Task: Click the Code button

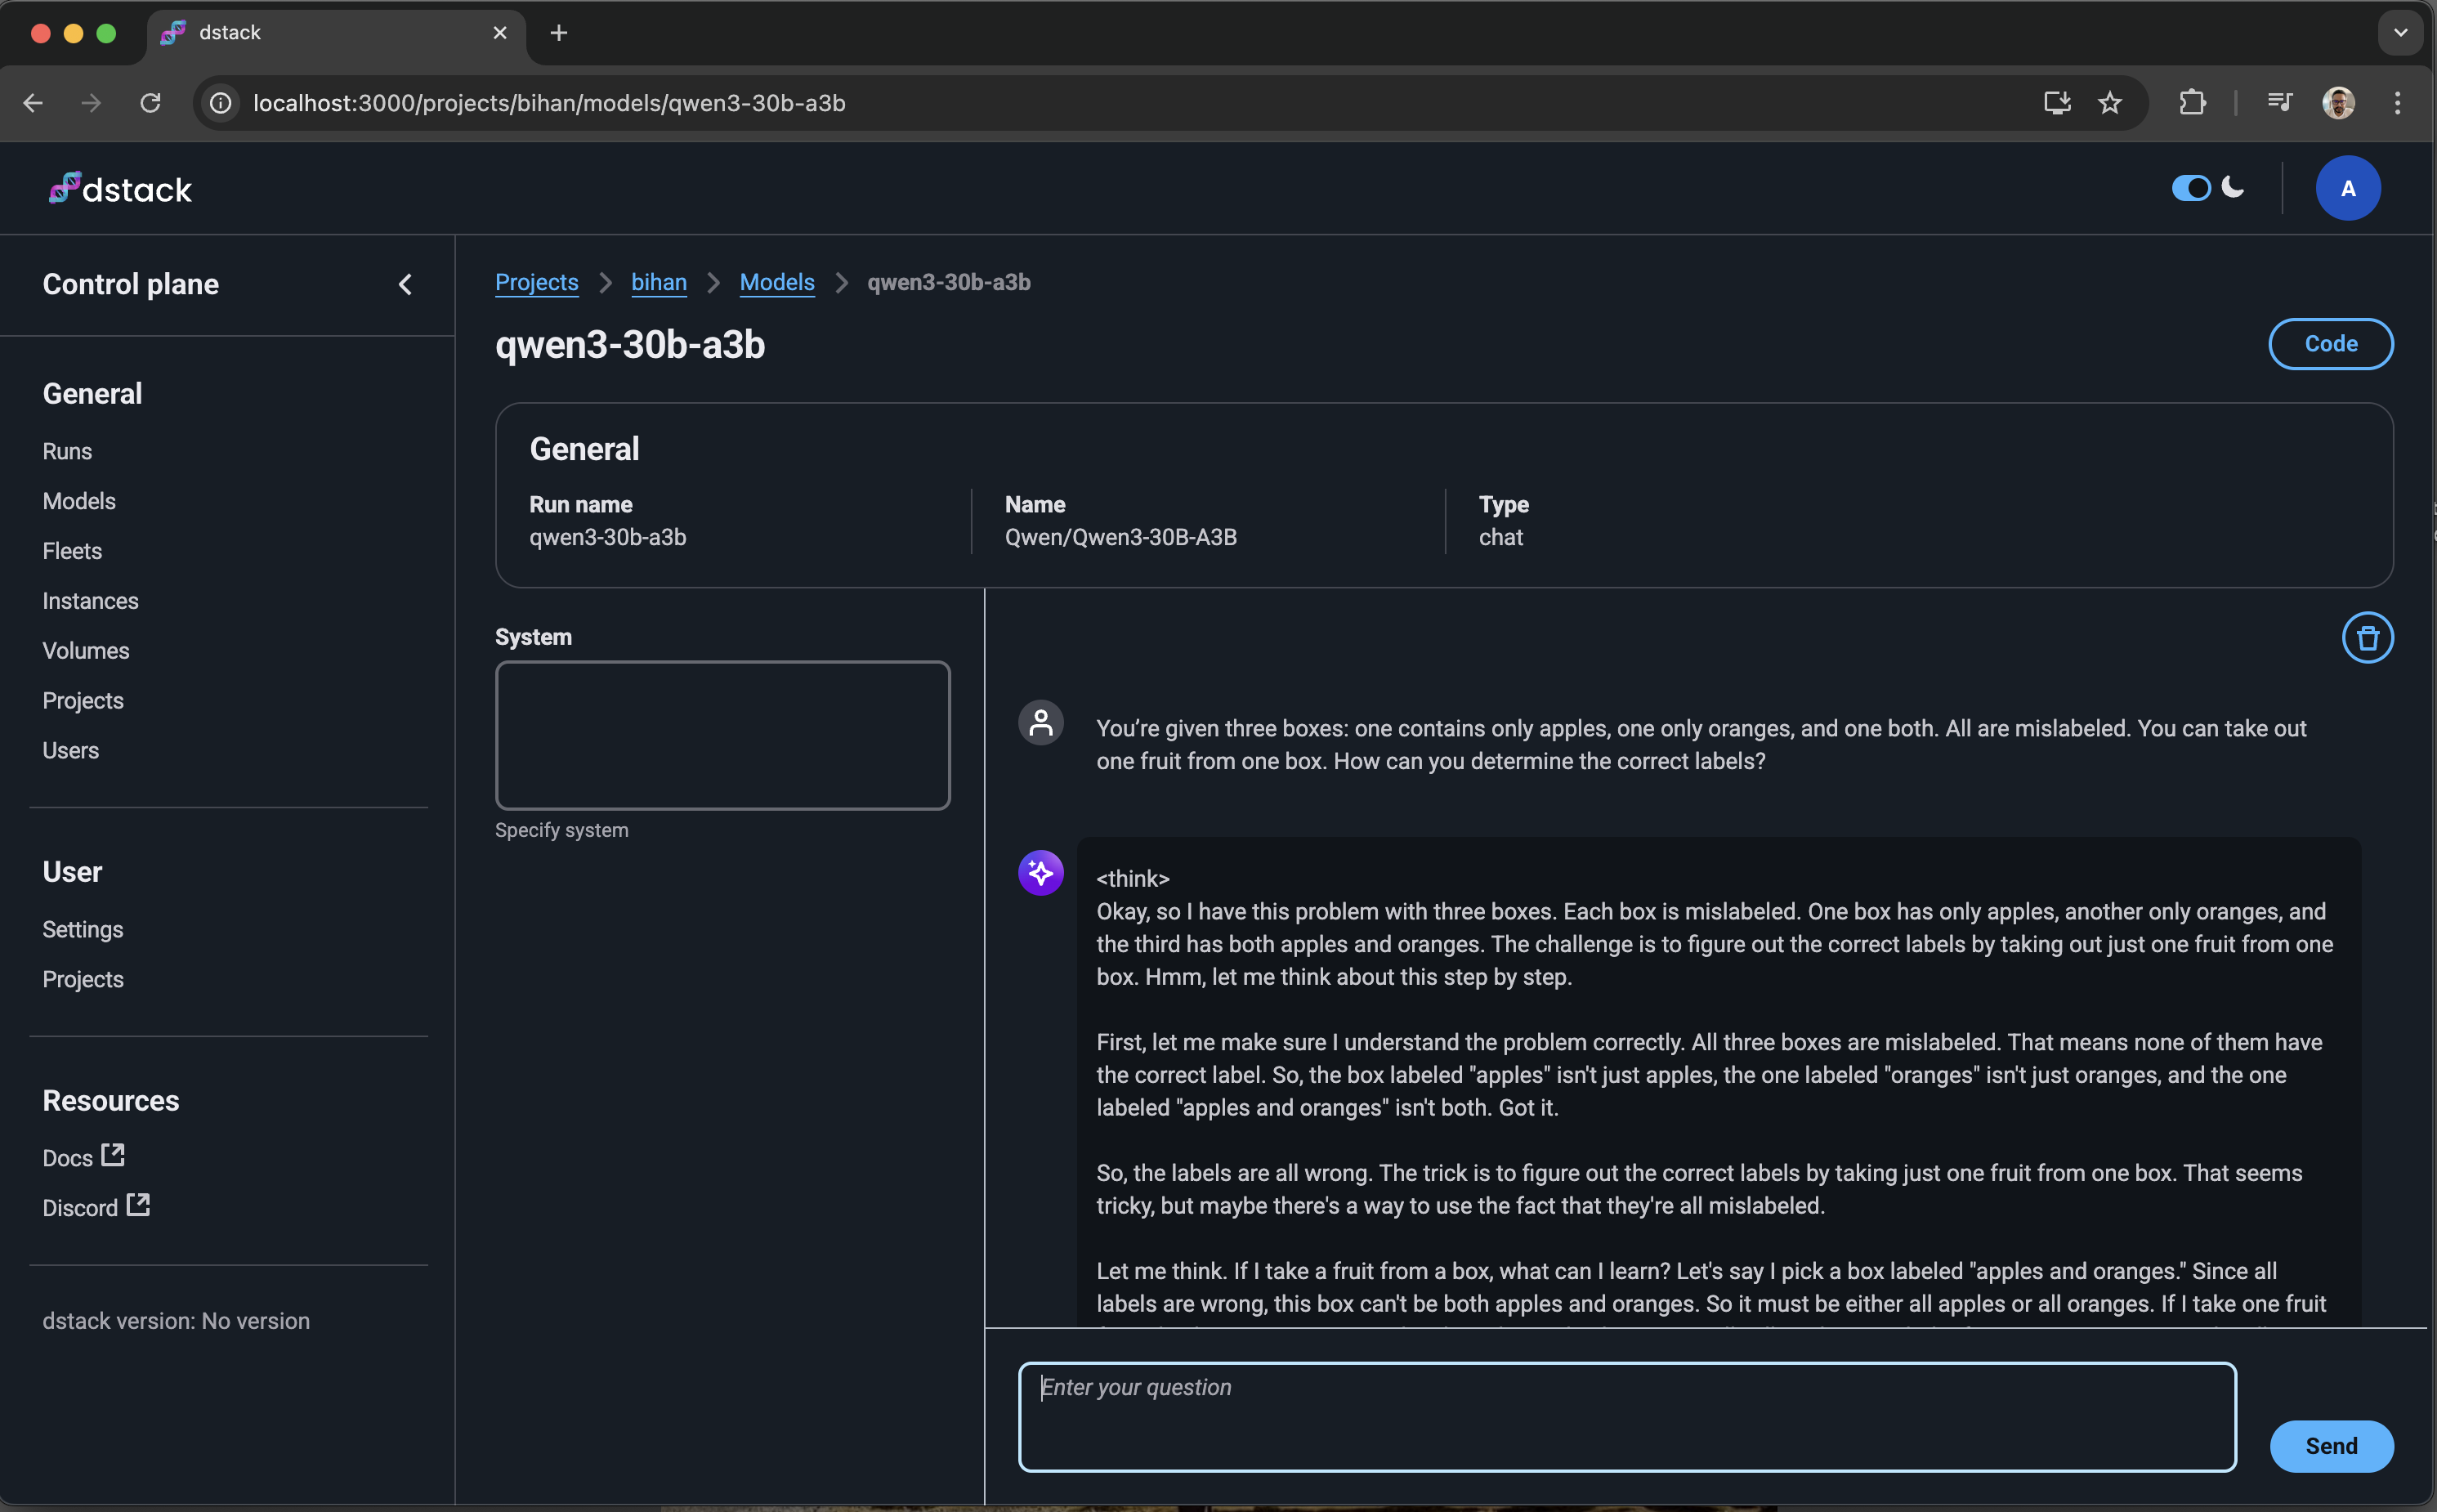Action: (2329, 344)
